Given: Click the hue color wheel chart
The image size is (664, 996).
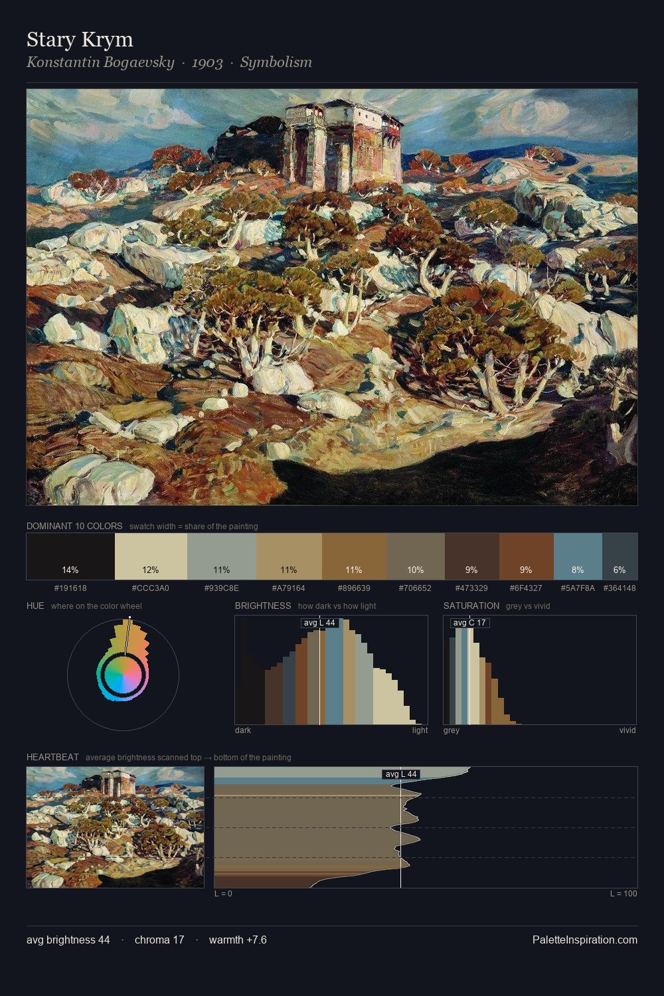Looking at the screenshot, I should click(123, 675).
